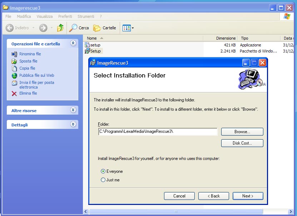Open the views dropdown arrow in toolbar
The image size is (297, 216).
point(133,28)
